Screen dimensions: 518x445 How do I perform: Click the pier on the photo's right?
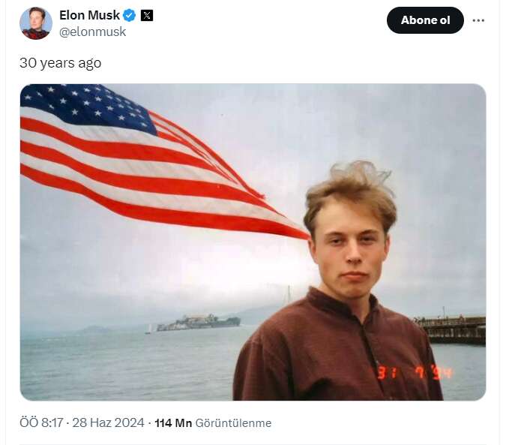[451, 329]
